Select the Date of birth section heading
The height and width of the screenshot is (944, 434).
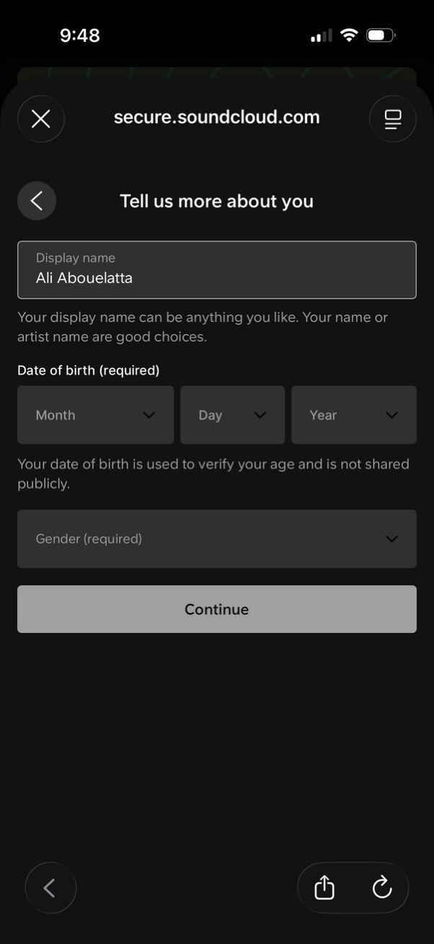click(89, 370)
